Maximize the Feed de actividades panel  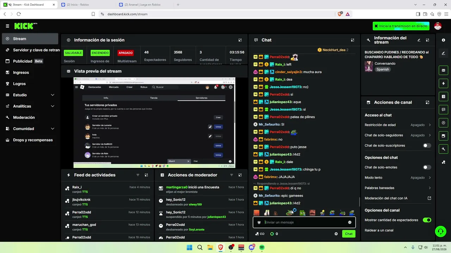[146, 175]
